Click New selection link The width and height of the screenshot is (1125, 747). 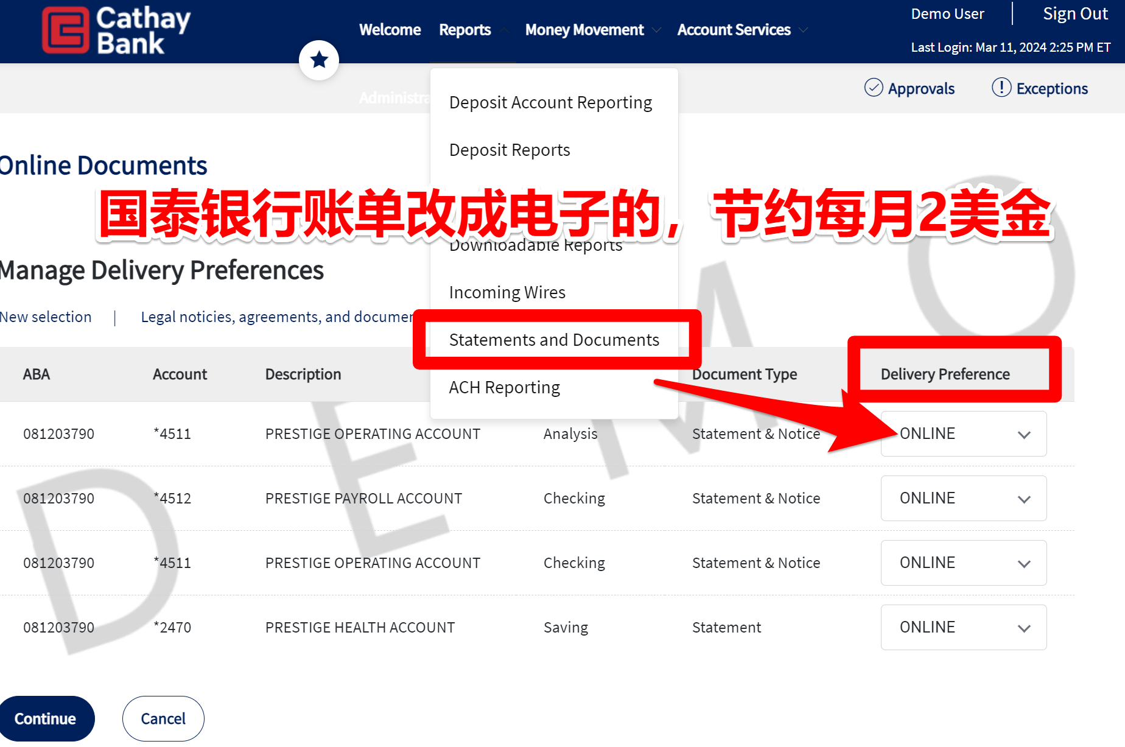tap(46, 317)
